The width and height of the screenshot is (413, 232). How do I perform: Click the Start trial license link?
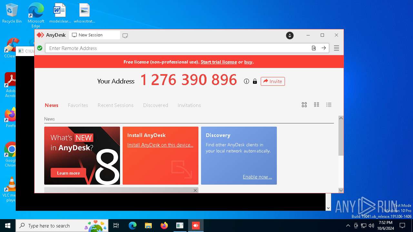[219, 62]
